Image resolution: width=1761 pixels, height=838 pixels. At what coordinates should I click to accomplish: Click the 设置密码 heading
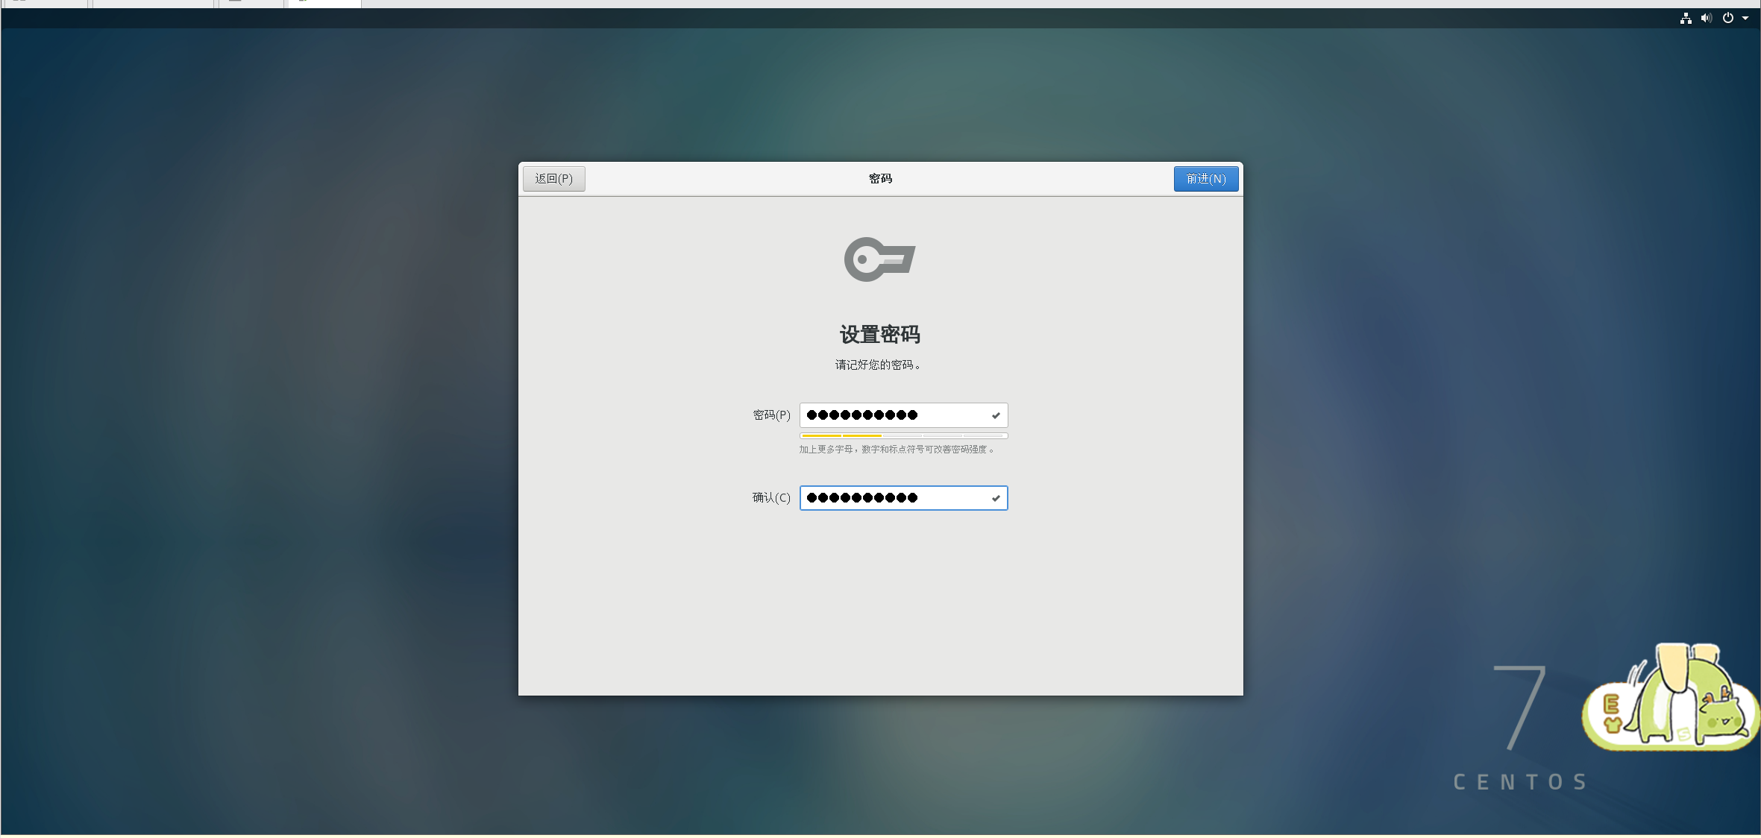(880, 335)
